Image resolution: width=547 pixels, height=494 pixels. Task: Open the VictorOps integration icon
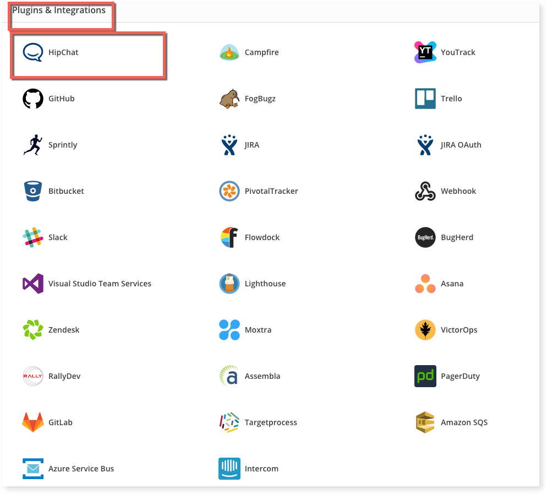point(425,330)
